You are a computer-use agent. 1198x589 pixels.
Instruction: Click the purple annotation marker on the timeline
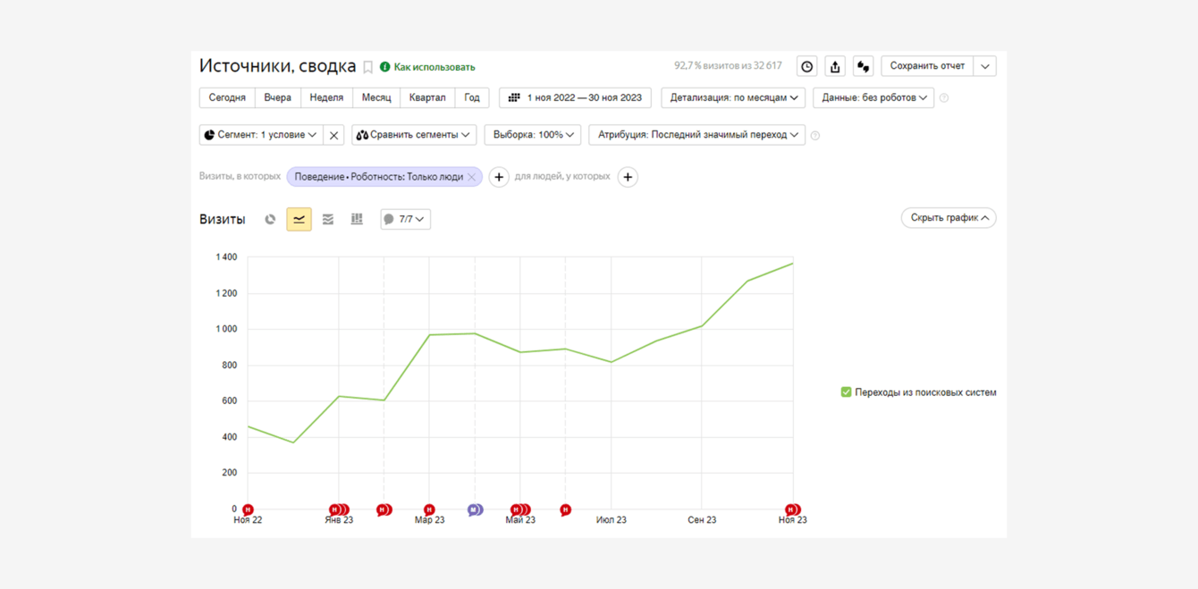coord(475,509)
